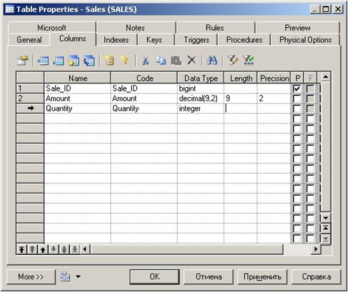Click the vertical scroll up arrow
Screen dimensions: 348x292
(x=326, y=77)
